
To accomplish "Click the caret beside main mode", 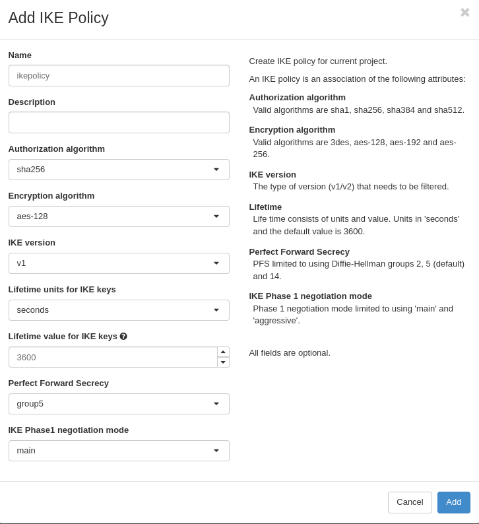I will click(x=216, y=451).
